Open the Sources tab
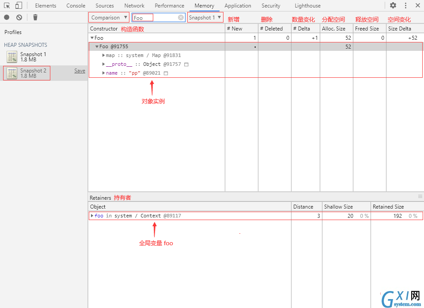 pos(105,5)
